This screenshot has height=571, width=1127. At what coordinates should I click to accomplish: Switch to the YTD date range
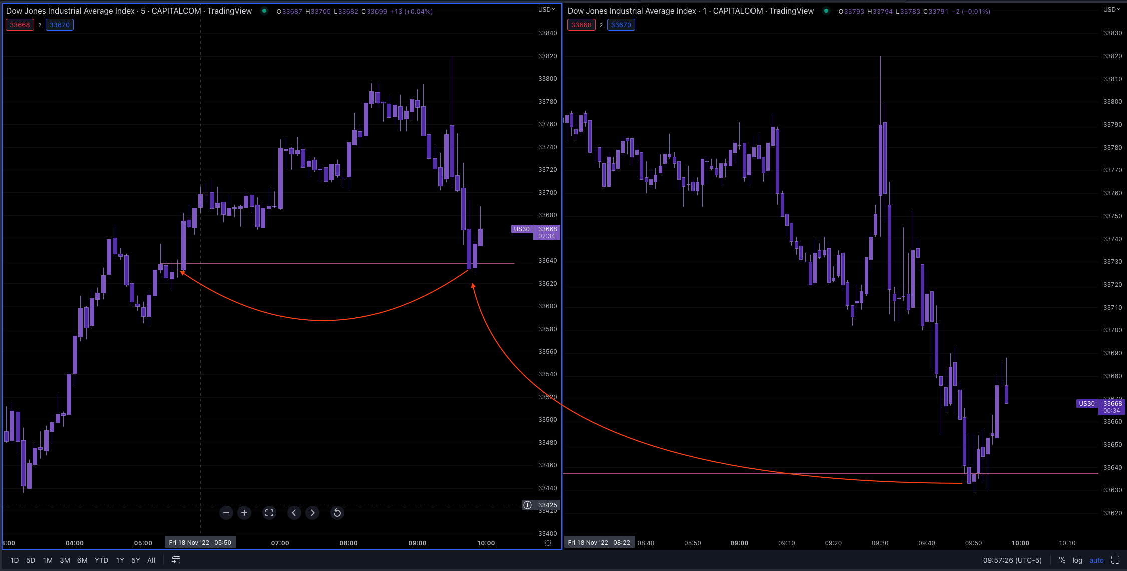coord(101,560)
